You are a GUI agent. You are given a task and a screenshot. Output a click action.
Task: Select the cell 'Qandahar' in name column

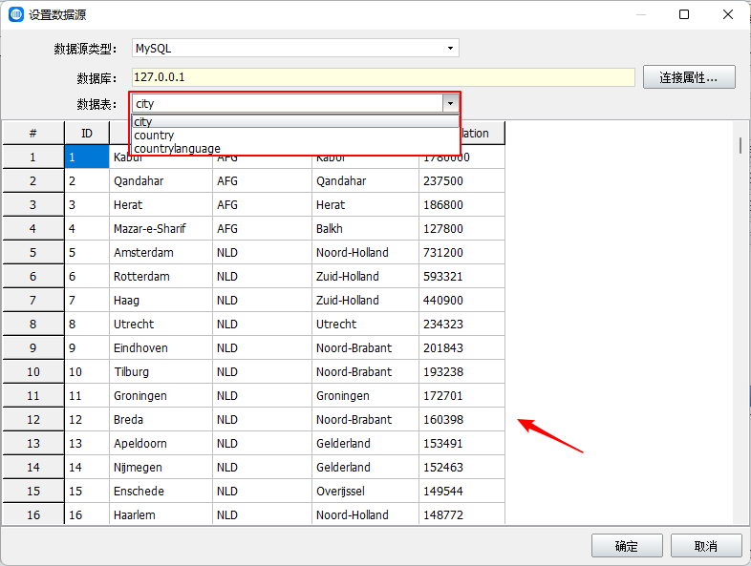click(x=161, y=180)
